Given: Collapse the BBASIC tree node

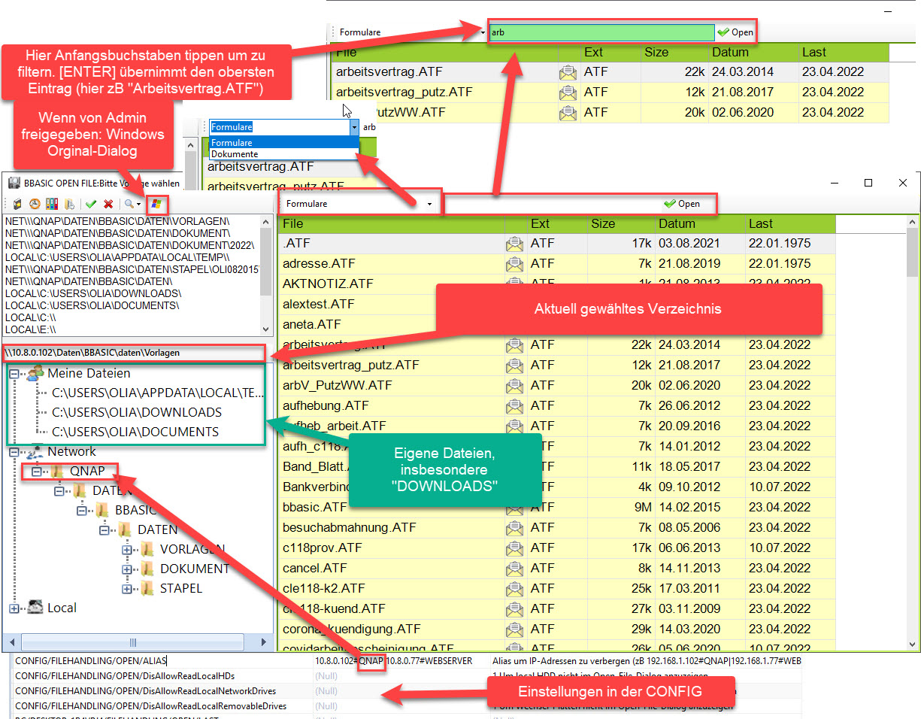Looking at the screenshot, I should (x=82, y=511).
